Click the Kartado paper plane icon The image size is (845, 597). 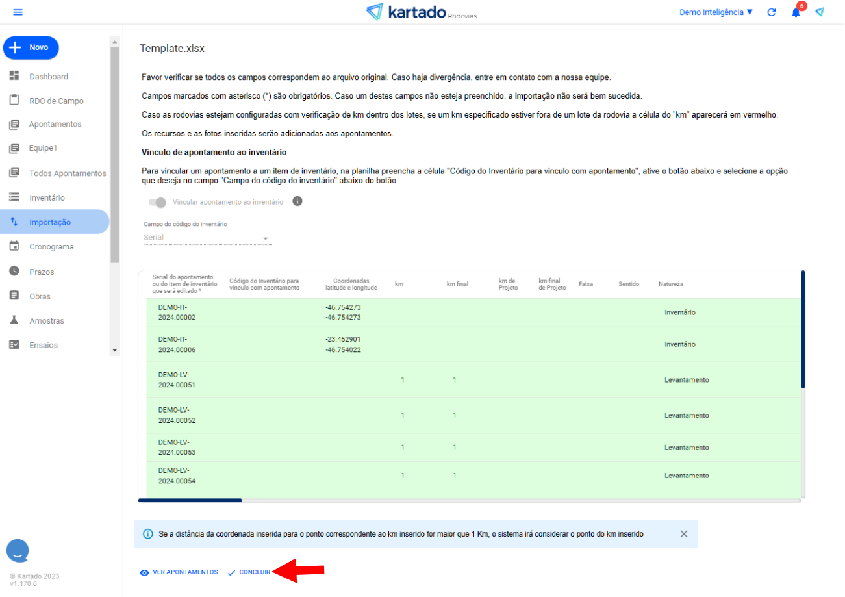point(820,12)
